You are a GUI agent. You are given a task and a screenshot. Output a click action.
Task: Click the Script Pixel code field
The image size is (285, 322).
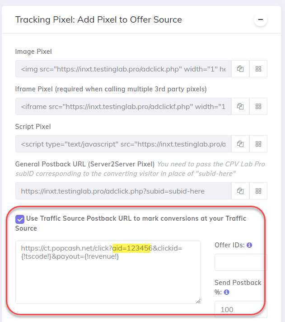coord(123,144)
